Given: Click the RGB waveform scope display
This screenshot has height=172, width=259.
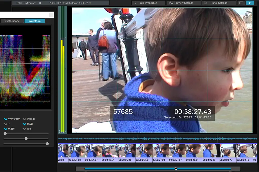Looking at the screenshot, I should point(25,67).
